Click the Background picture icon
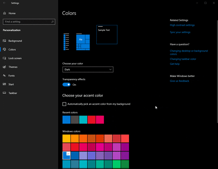Image resolution: width=218 pixels, height=169 pixels. coord(5,41)
